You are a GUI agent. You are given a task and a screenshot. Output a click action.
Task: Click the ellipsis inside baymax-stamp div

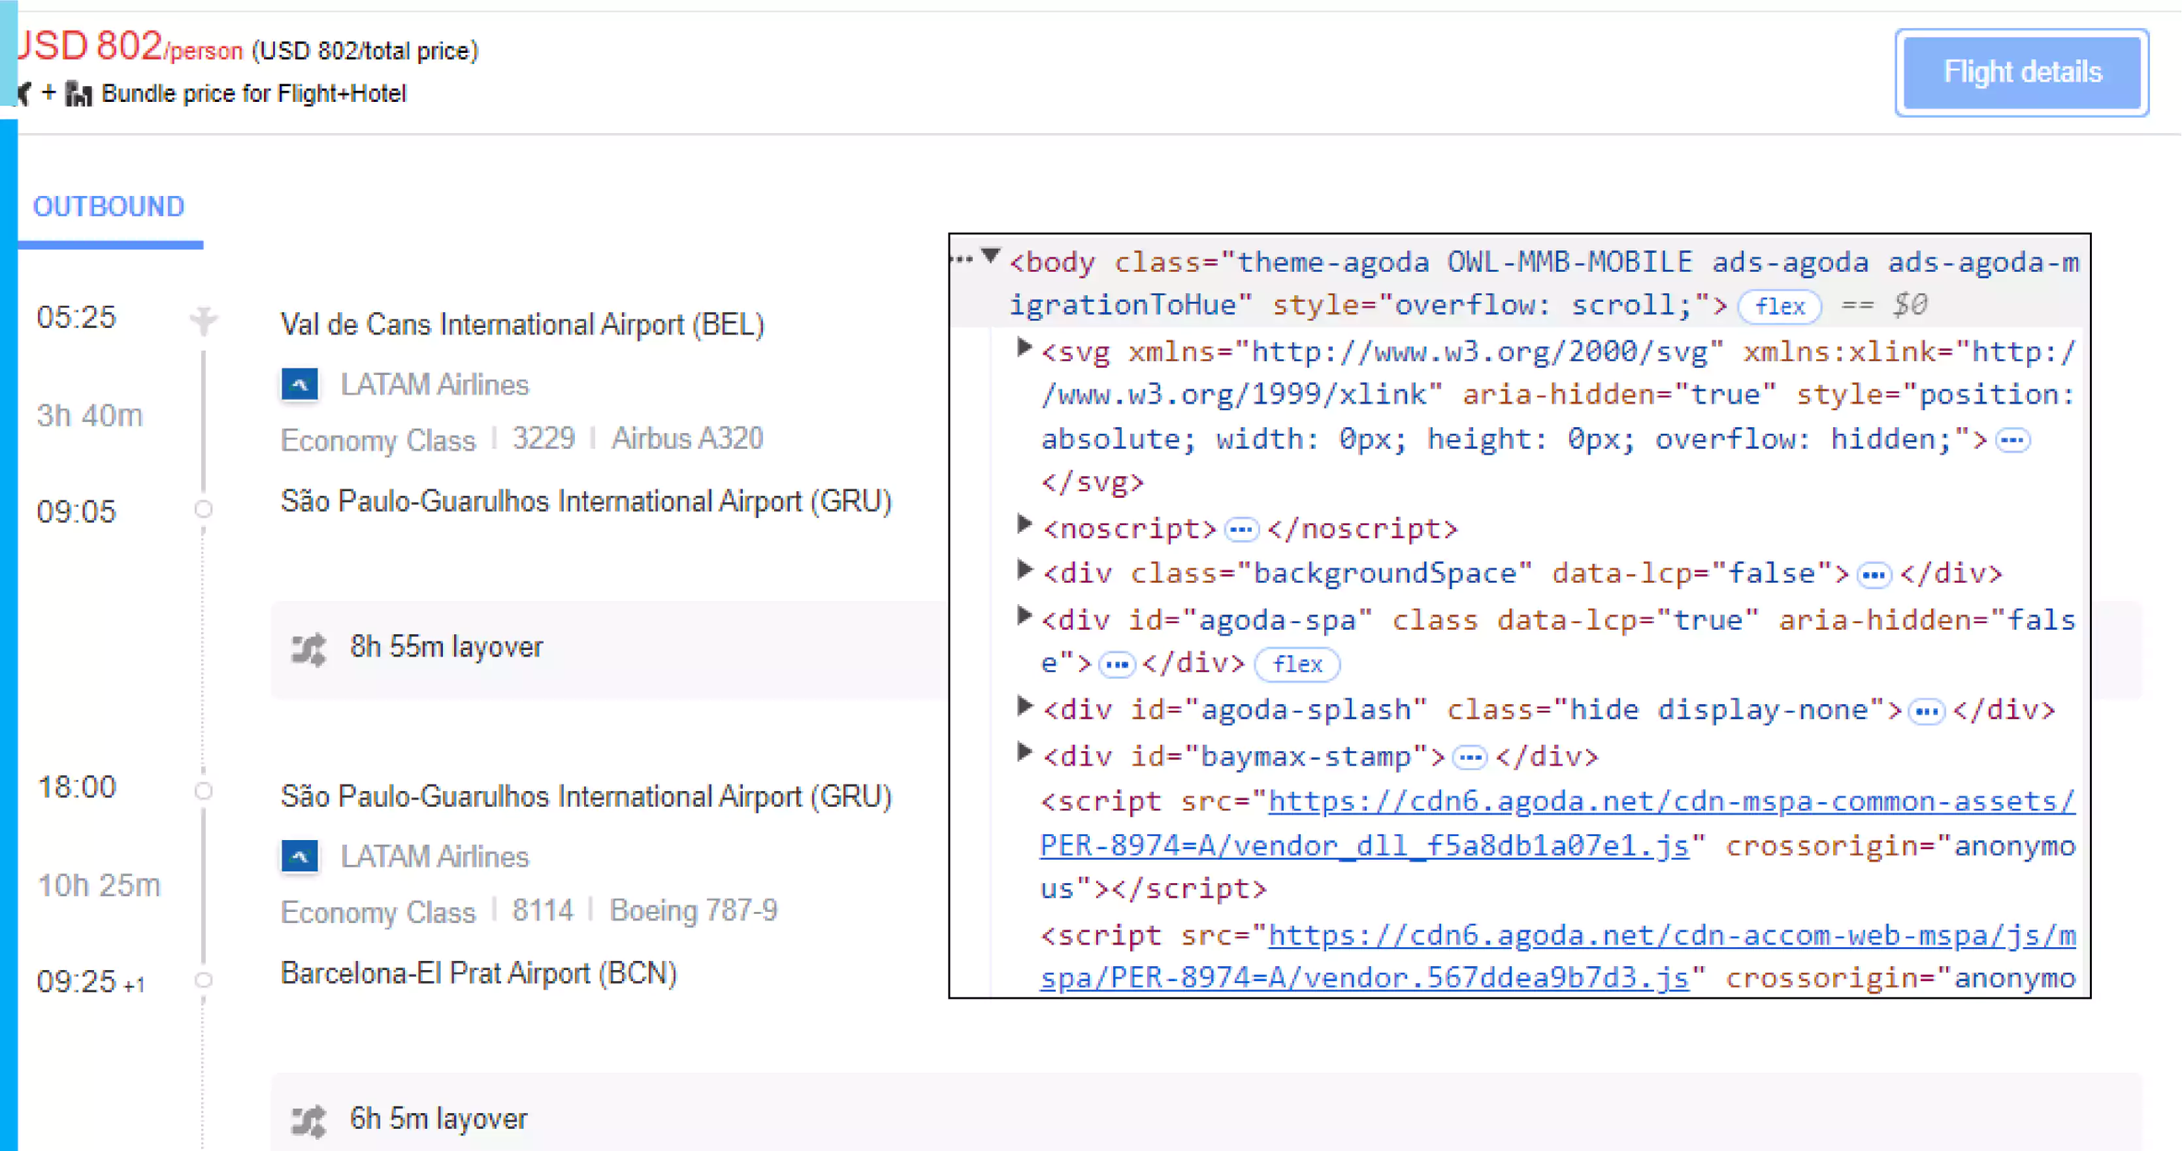pyautogui.click(x=1470, y=757)
